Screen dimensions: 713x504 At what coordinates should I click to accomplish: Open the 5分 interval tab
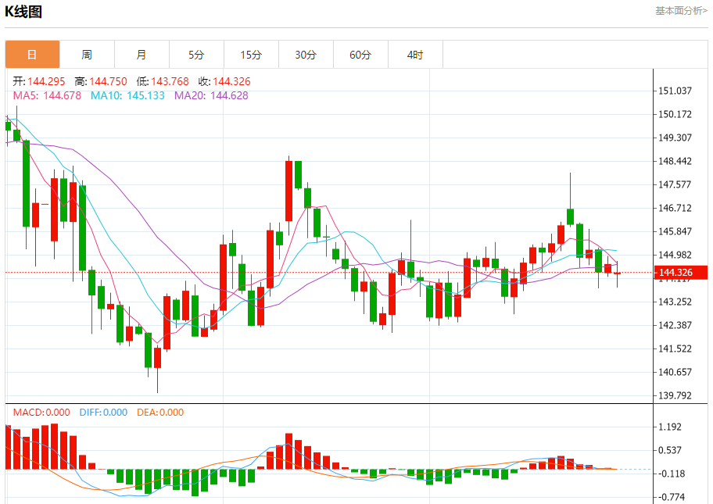[196, 55]
